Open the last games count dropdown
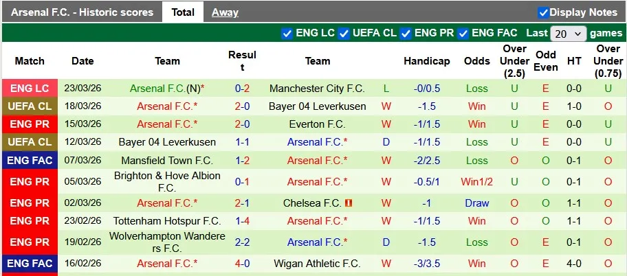The width and height of the screenshot is (627, 276). click(x=569, y=33)
